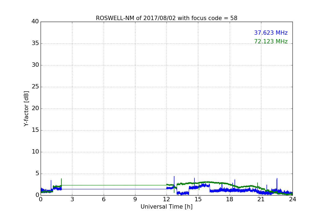
Task: Click x-axis tick label 9
Action: pyautogui.click(x=135, y=199)
